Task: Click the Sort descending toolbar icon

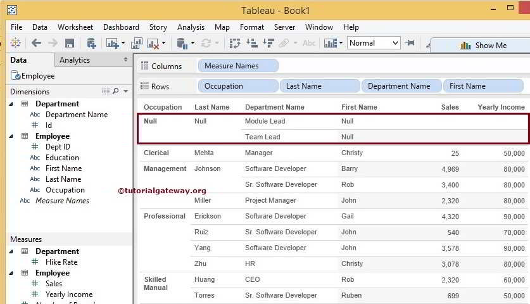Action: point(268,43)
